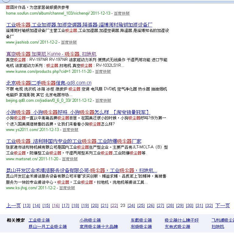Jump to results page [19]
The height and width of the screenshot is (234, 234).
(x=85, y=206)
